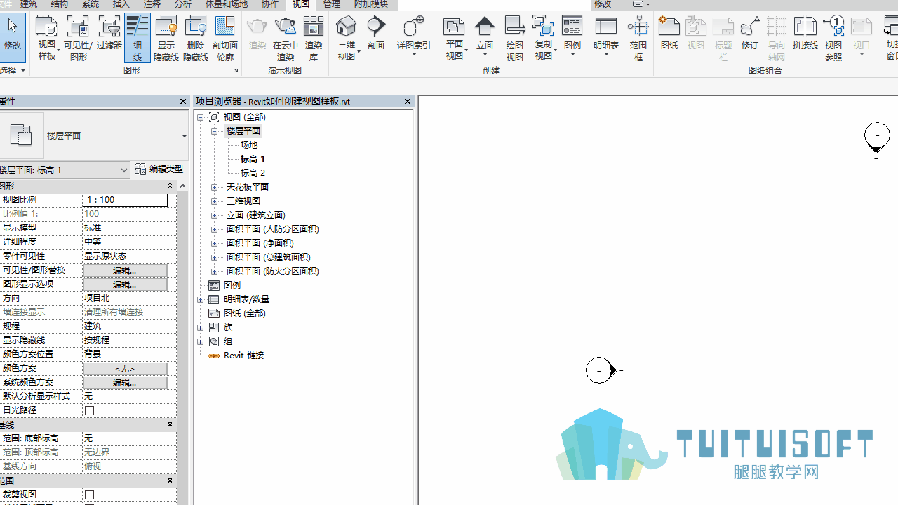The height and width of the screenshot is (505, 898).
Task: Open the 注释 ribbon tab
Action: tap(152, 4)
